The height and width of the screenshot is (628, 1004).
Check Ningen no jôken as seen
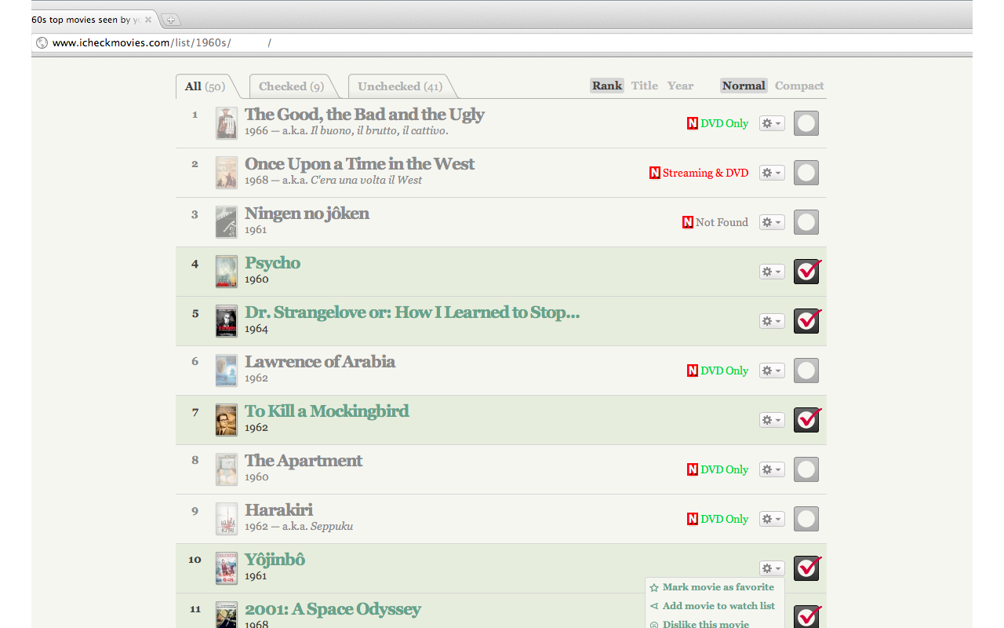pyautogui.click(x=806, y=222)
